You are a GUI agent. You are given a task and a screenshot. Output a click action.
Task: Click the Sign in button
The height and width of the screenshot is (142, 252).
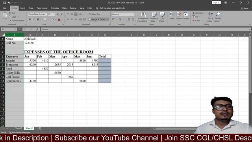pyautogui.click(x=216, y=3)
